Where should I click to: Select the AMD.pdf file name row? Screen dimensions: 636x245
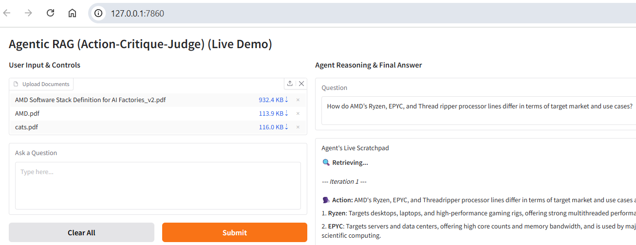27,114
